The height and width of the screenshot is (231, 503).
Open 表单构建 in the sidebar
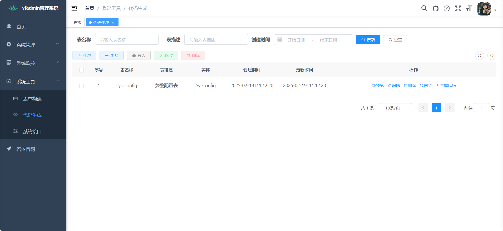pos(32,99)
